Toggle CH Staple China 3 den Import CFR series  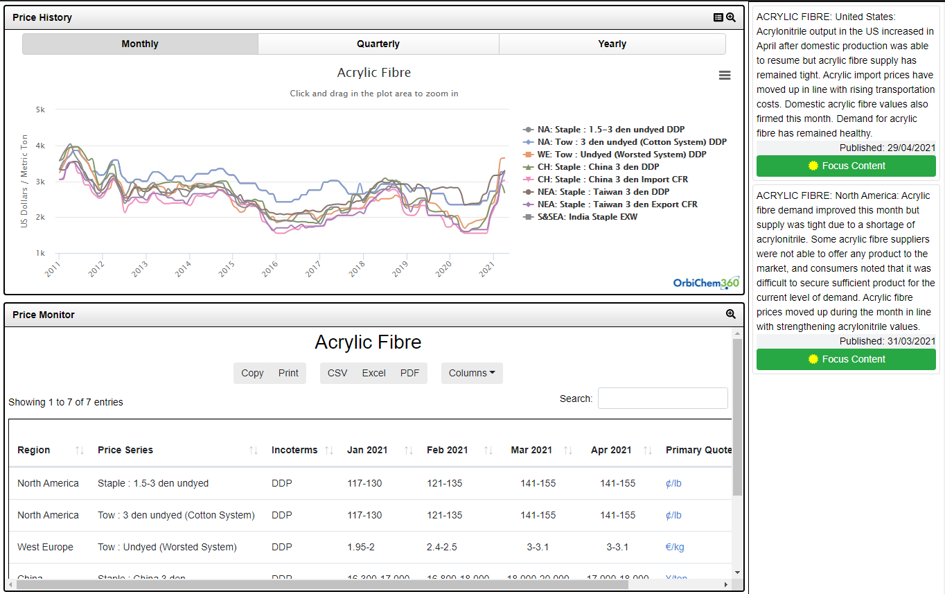(x=605, y=180)
